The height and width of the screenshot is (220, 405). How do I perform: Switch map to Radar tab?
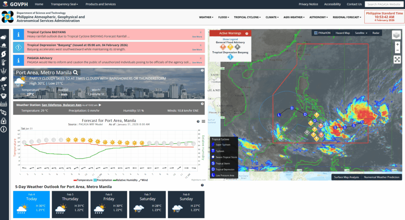(376, 33)
